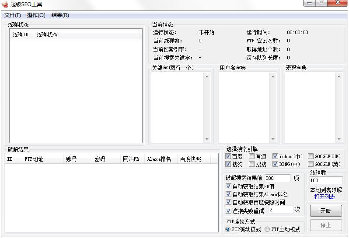Uncheck the BING(中) search engine

[276, 164]
